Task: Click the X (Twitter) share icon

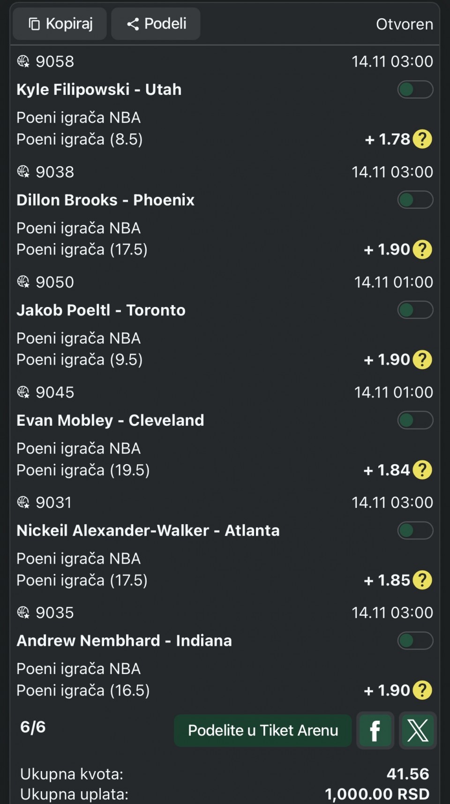Action: pos(418,730)
